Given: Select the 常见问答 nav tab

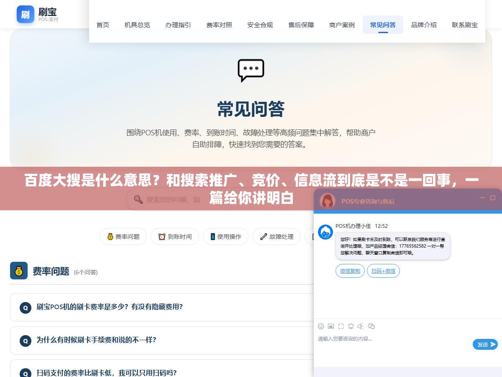Looking at the screenshot, I should click(383, 25).
